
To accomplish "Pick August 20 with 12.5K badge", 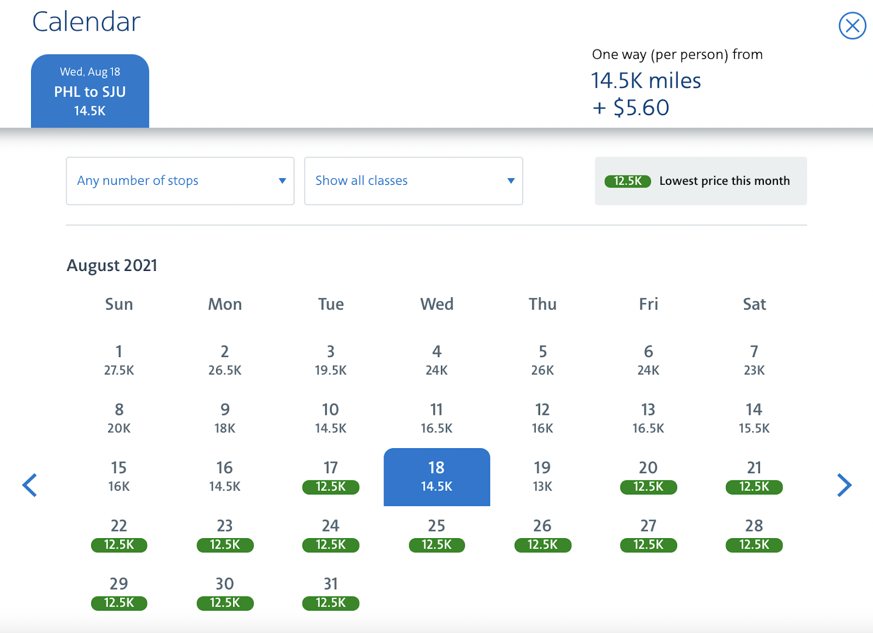I will tap(648, 477).
